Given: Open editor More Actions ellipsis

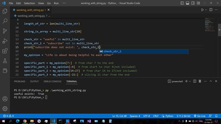Looking at the screenshot, I should [x=216, y=10].
